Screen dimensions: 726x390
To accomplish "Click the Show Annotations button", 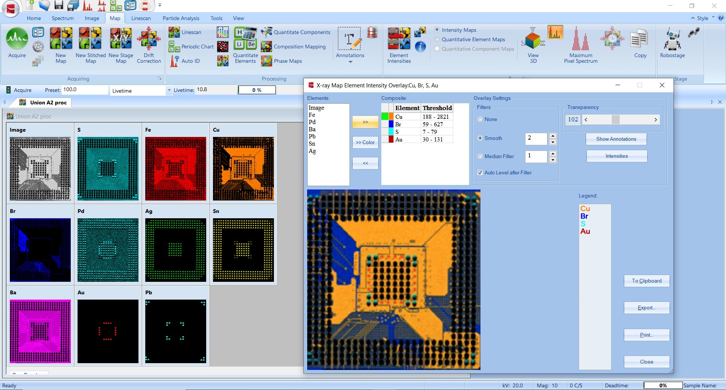I will coord(616,139).
